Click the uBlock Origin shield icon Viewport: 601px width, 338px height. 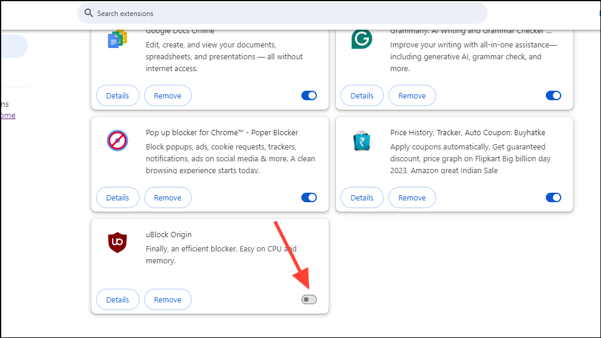point(117,242)
